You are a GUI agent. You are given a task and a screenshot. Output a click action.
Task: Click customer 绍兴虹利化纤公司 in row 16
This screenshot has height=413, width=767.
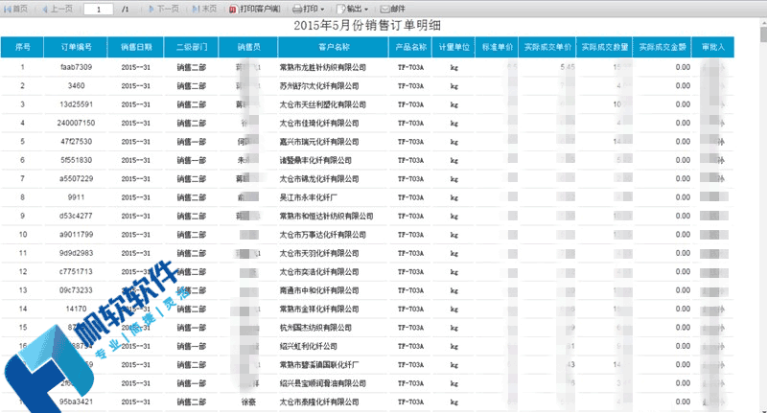click(308, 346)
